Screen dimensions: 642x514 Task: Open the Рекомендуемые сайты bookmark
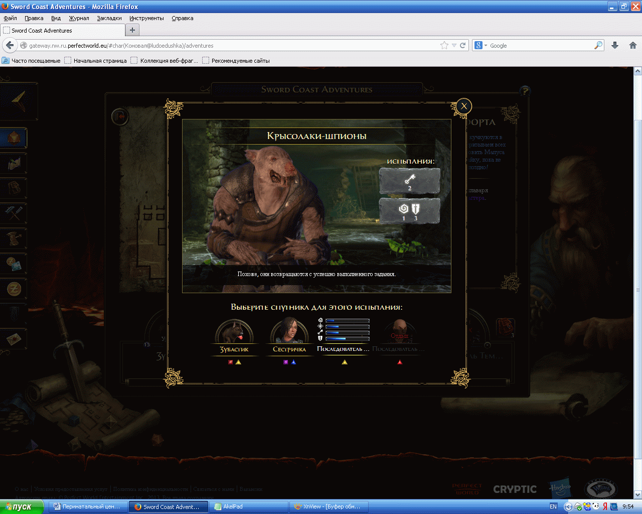point(236,61)
